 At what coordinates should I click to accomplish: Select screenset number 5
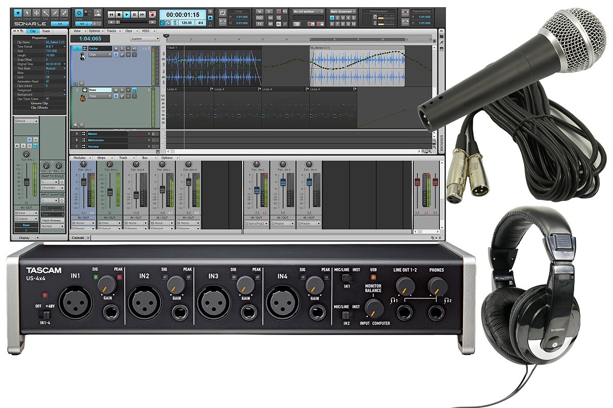pos(355,17)
